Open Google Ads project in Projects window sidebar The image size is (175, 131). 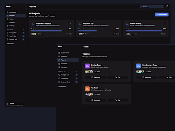tap(16, 33)
